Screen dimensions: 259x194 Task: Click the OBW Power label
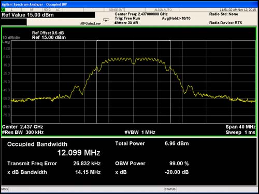click(130, 164)
